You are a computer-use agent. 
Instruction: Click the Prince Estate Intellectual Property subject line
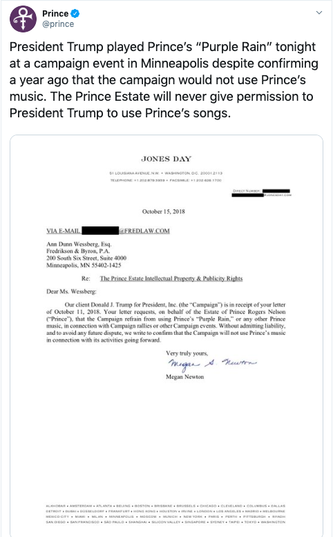point(171,278)
